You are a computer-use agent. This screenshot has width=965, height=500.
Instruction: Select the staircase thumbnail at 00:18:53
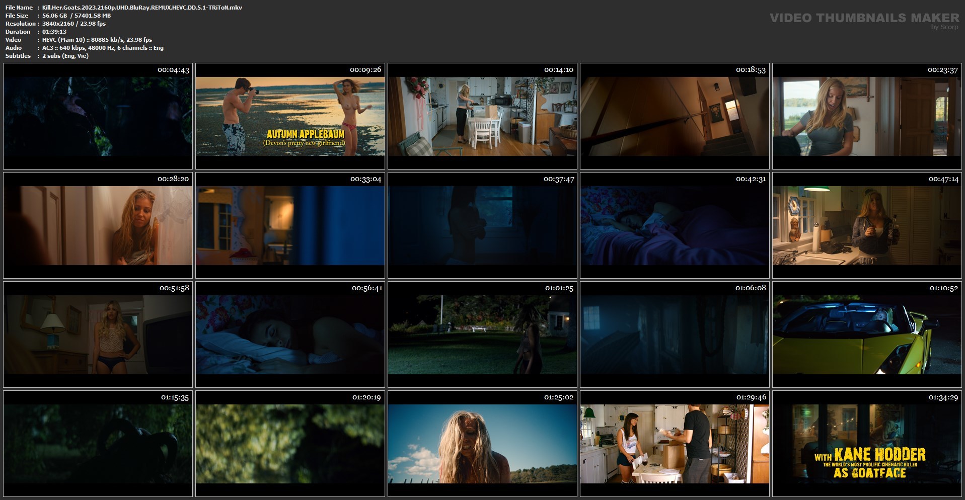pyautogui.click(x=675, y=116)
